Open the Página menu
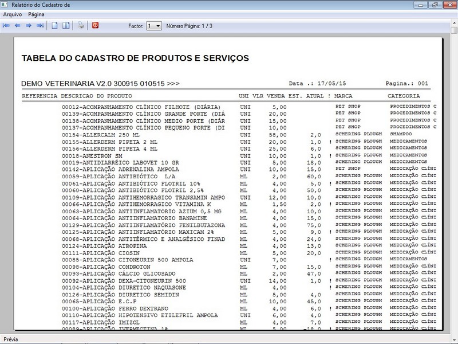The height and width of the screenshot is (344, 458). [36, 14]
